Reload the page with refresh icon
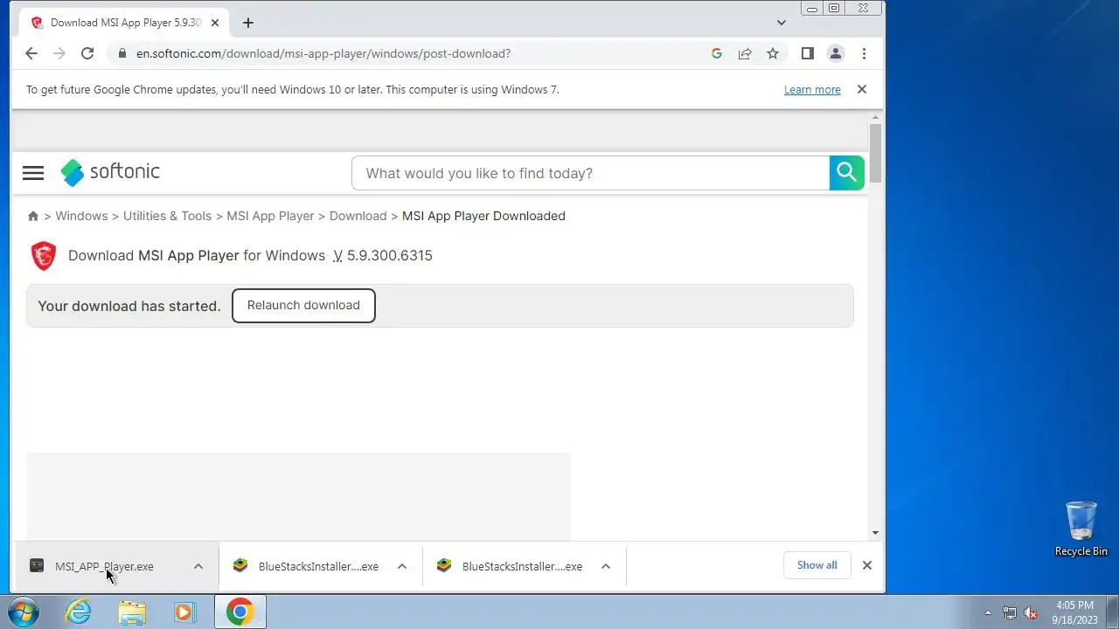 (87, 53)
